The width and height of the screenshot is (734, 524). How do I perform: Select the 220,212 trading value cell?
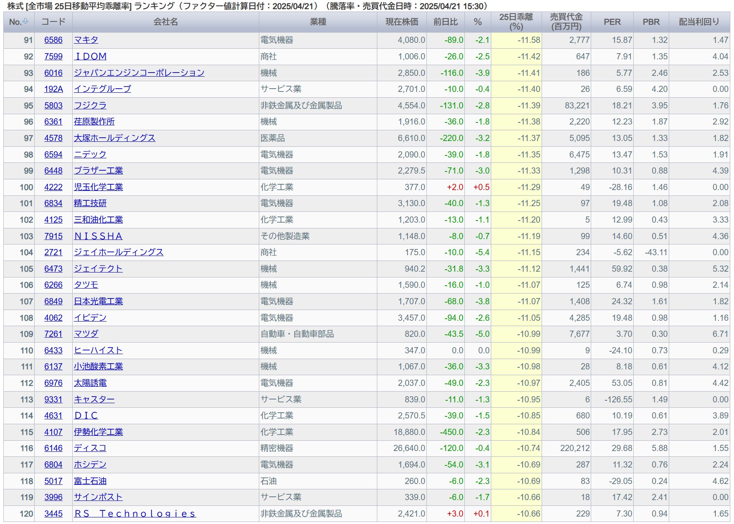[x=566, y=448]
